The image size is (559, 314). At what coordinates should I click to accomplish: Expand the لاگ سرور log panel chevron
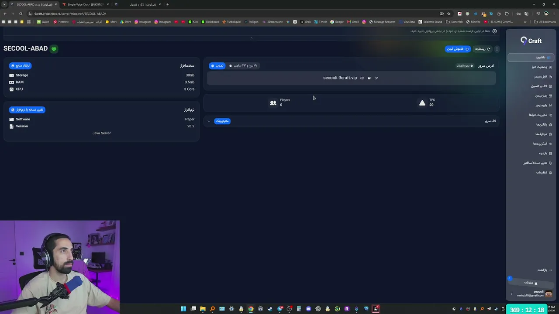[209, 121]
